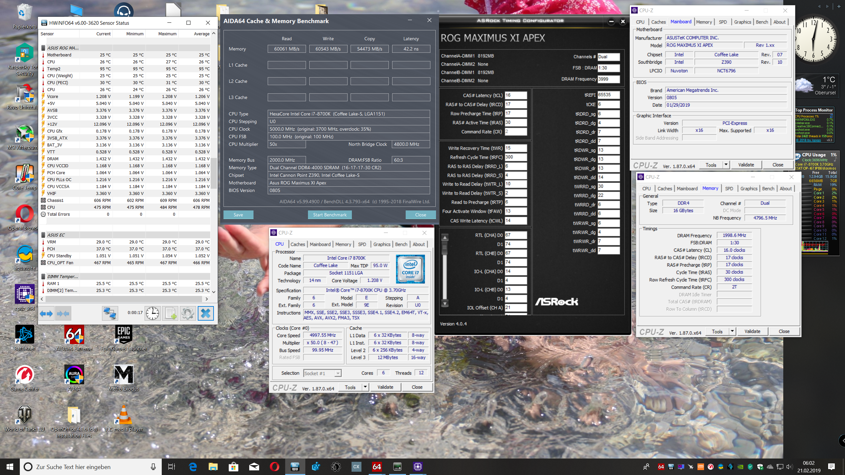This screenshot has width=845, height=475.
Task: Open HWiNFO remote monitoring icon
Action: [110, 313]
